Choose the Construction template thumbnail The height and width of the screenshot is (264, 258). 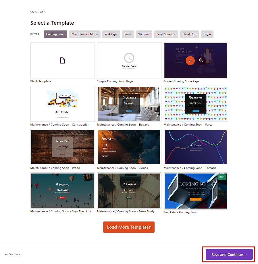[62, 104]
